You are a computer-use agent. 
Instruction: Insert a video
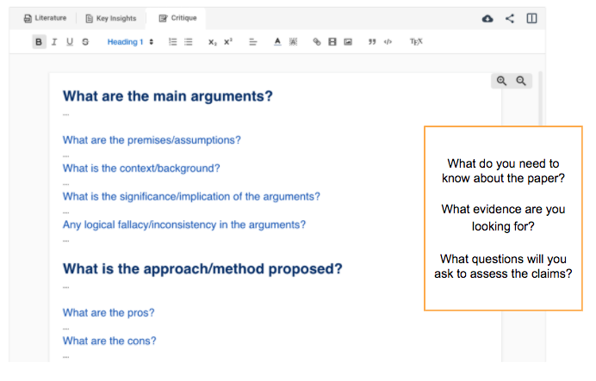(x=332, y=42)
